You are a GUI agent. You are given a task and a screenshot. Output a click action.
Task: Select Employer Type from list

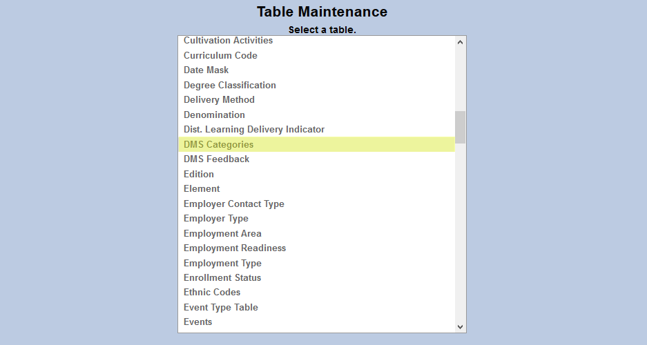215,219
